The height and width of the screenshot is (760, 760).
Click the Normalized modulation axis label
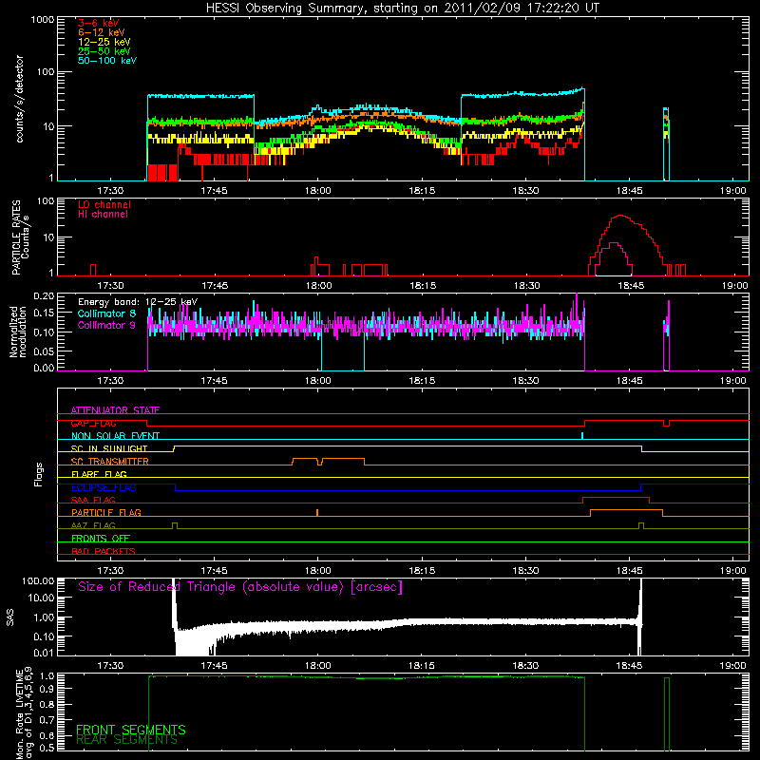[x=18, y=332]
